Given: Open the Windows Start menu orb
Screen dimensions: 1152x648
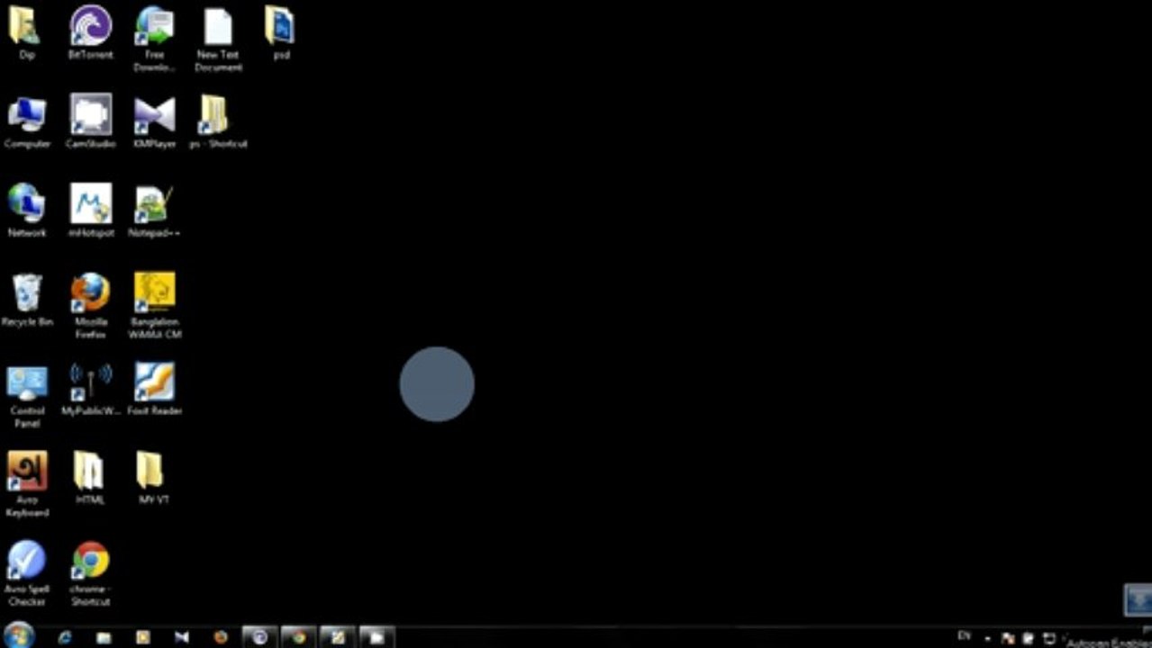Looking at the screenshot, I should point(18,635).
